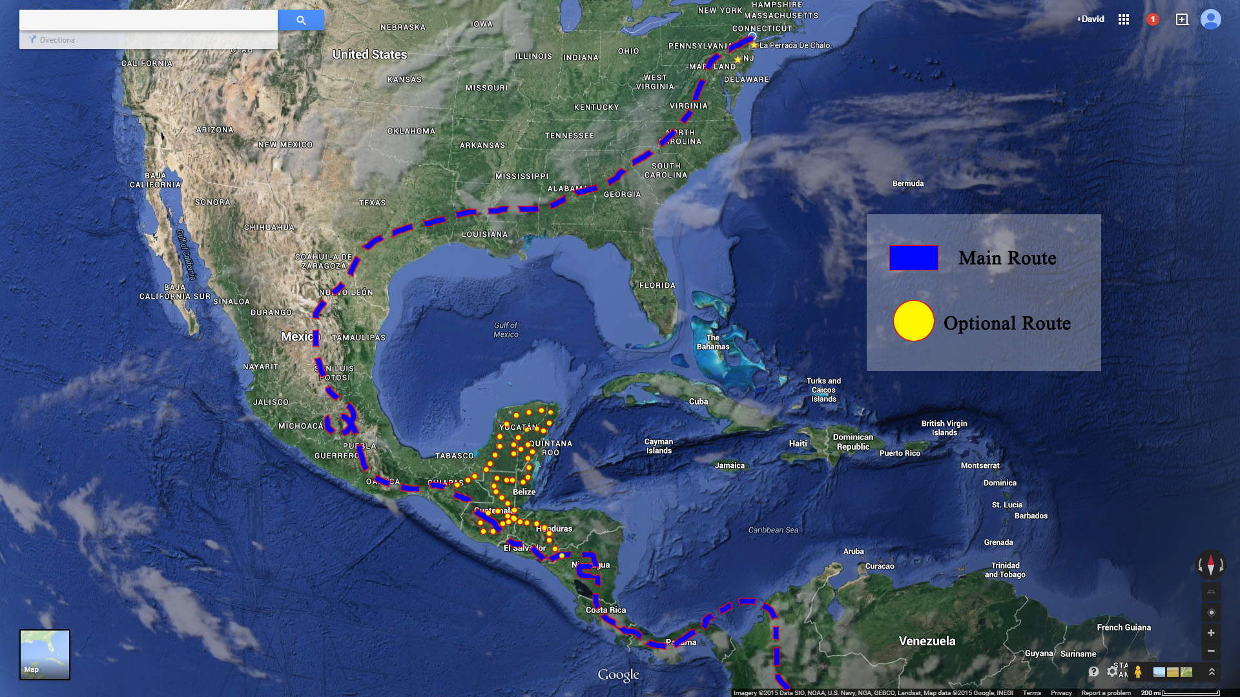Click the share/add post icon
This screenshot has height=697, width=1240.
tap(1182, 19)
